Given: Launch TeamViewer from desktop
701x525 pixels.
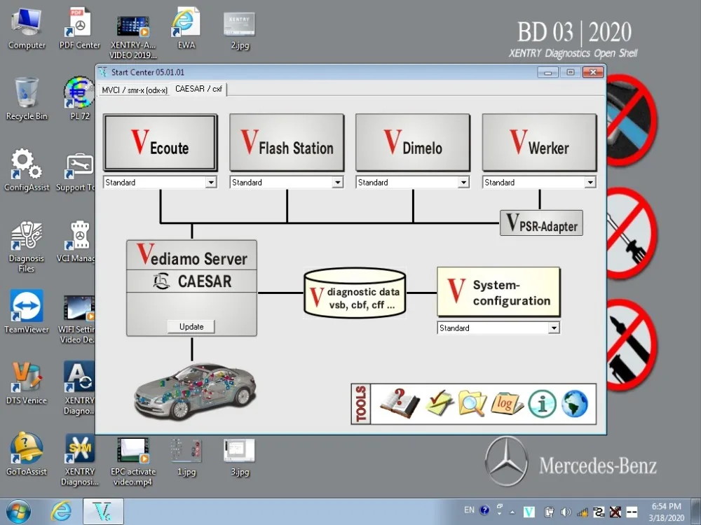Looking at the screenshot, I should tap(27, 311).
